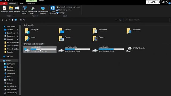Open New Volume (D:) in sidebar tree
The width and height of the screenshot is (171, 96).
pos(13,90)
